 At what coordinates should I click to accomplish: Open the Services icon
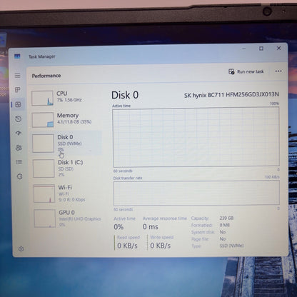[19, 176]
